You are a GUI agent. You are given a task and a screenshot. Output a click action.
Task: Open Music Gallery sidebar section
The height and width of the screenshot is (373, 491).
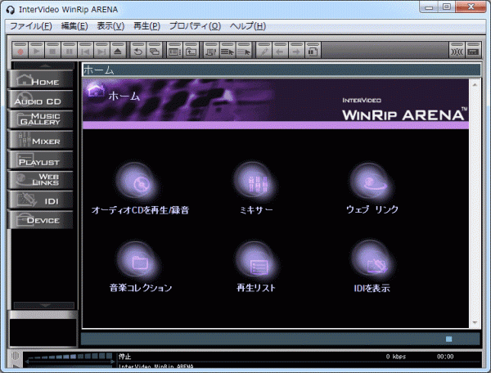tap(41, 119)
